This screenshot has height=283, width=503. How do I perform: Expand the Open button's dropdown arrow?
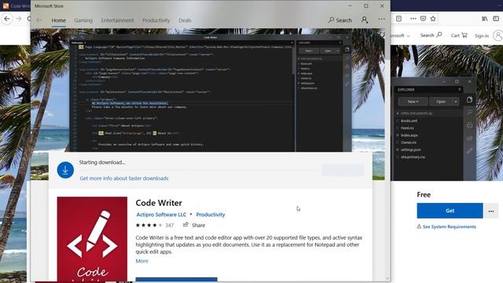tap(456, 101)
